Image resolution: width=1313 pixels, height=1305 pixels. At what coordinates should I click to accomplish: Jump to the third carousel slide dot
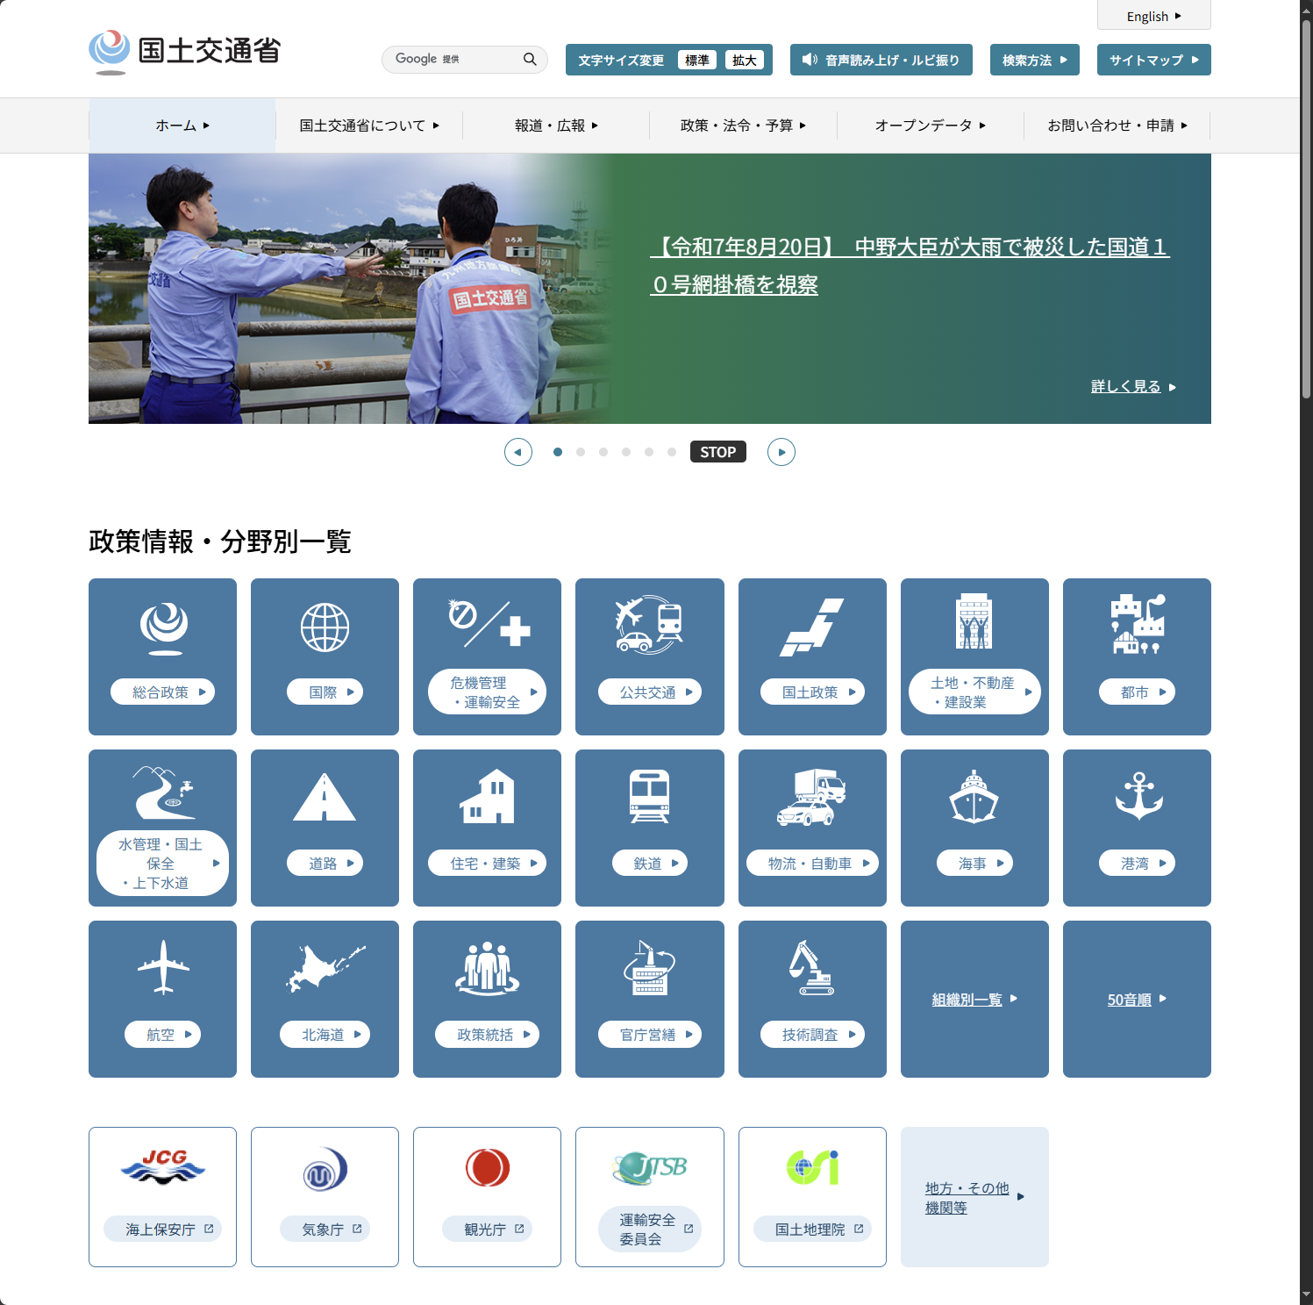click(x=603, y=452)
